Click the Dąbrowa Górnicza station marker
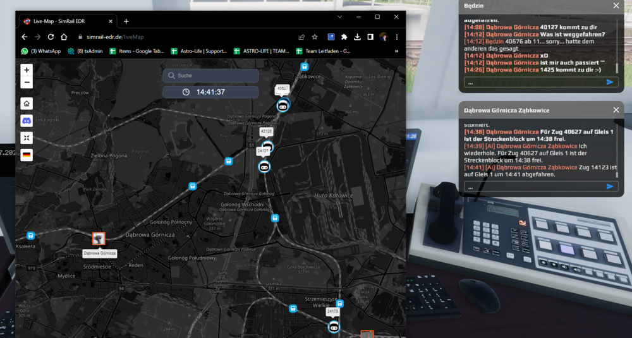 coord(99,239)
